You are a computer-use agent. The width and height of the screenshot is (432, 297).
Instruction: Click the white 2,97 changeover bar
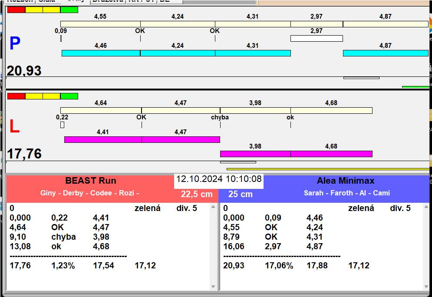pos(317,38)
